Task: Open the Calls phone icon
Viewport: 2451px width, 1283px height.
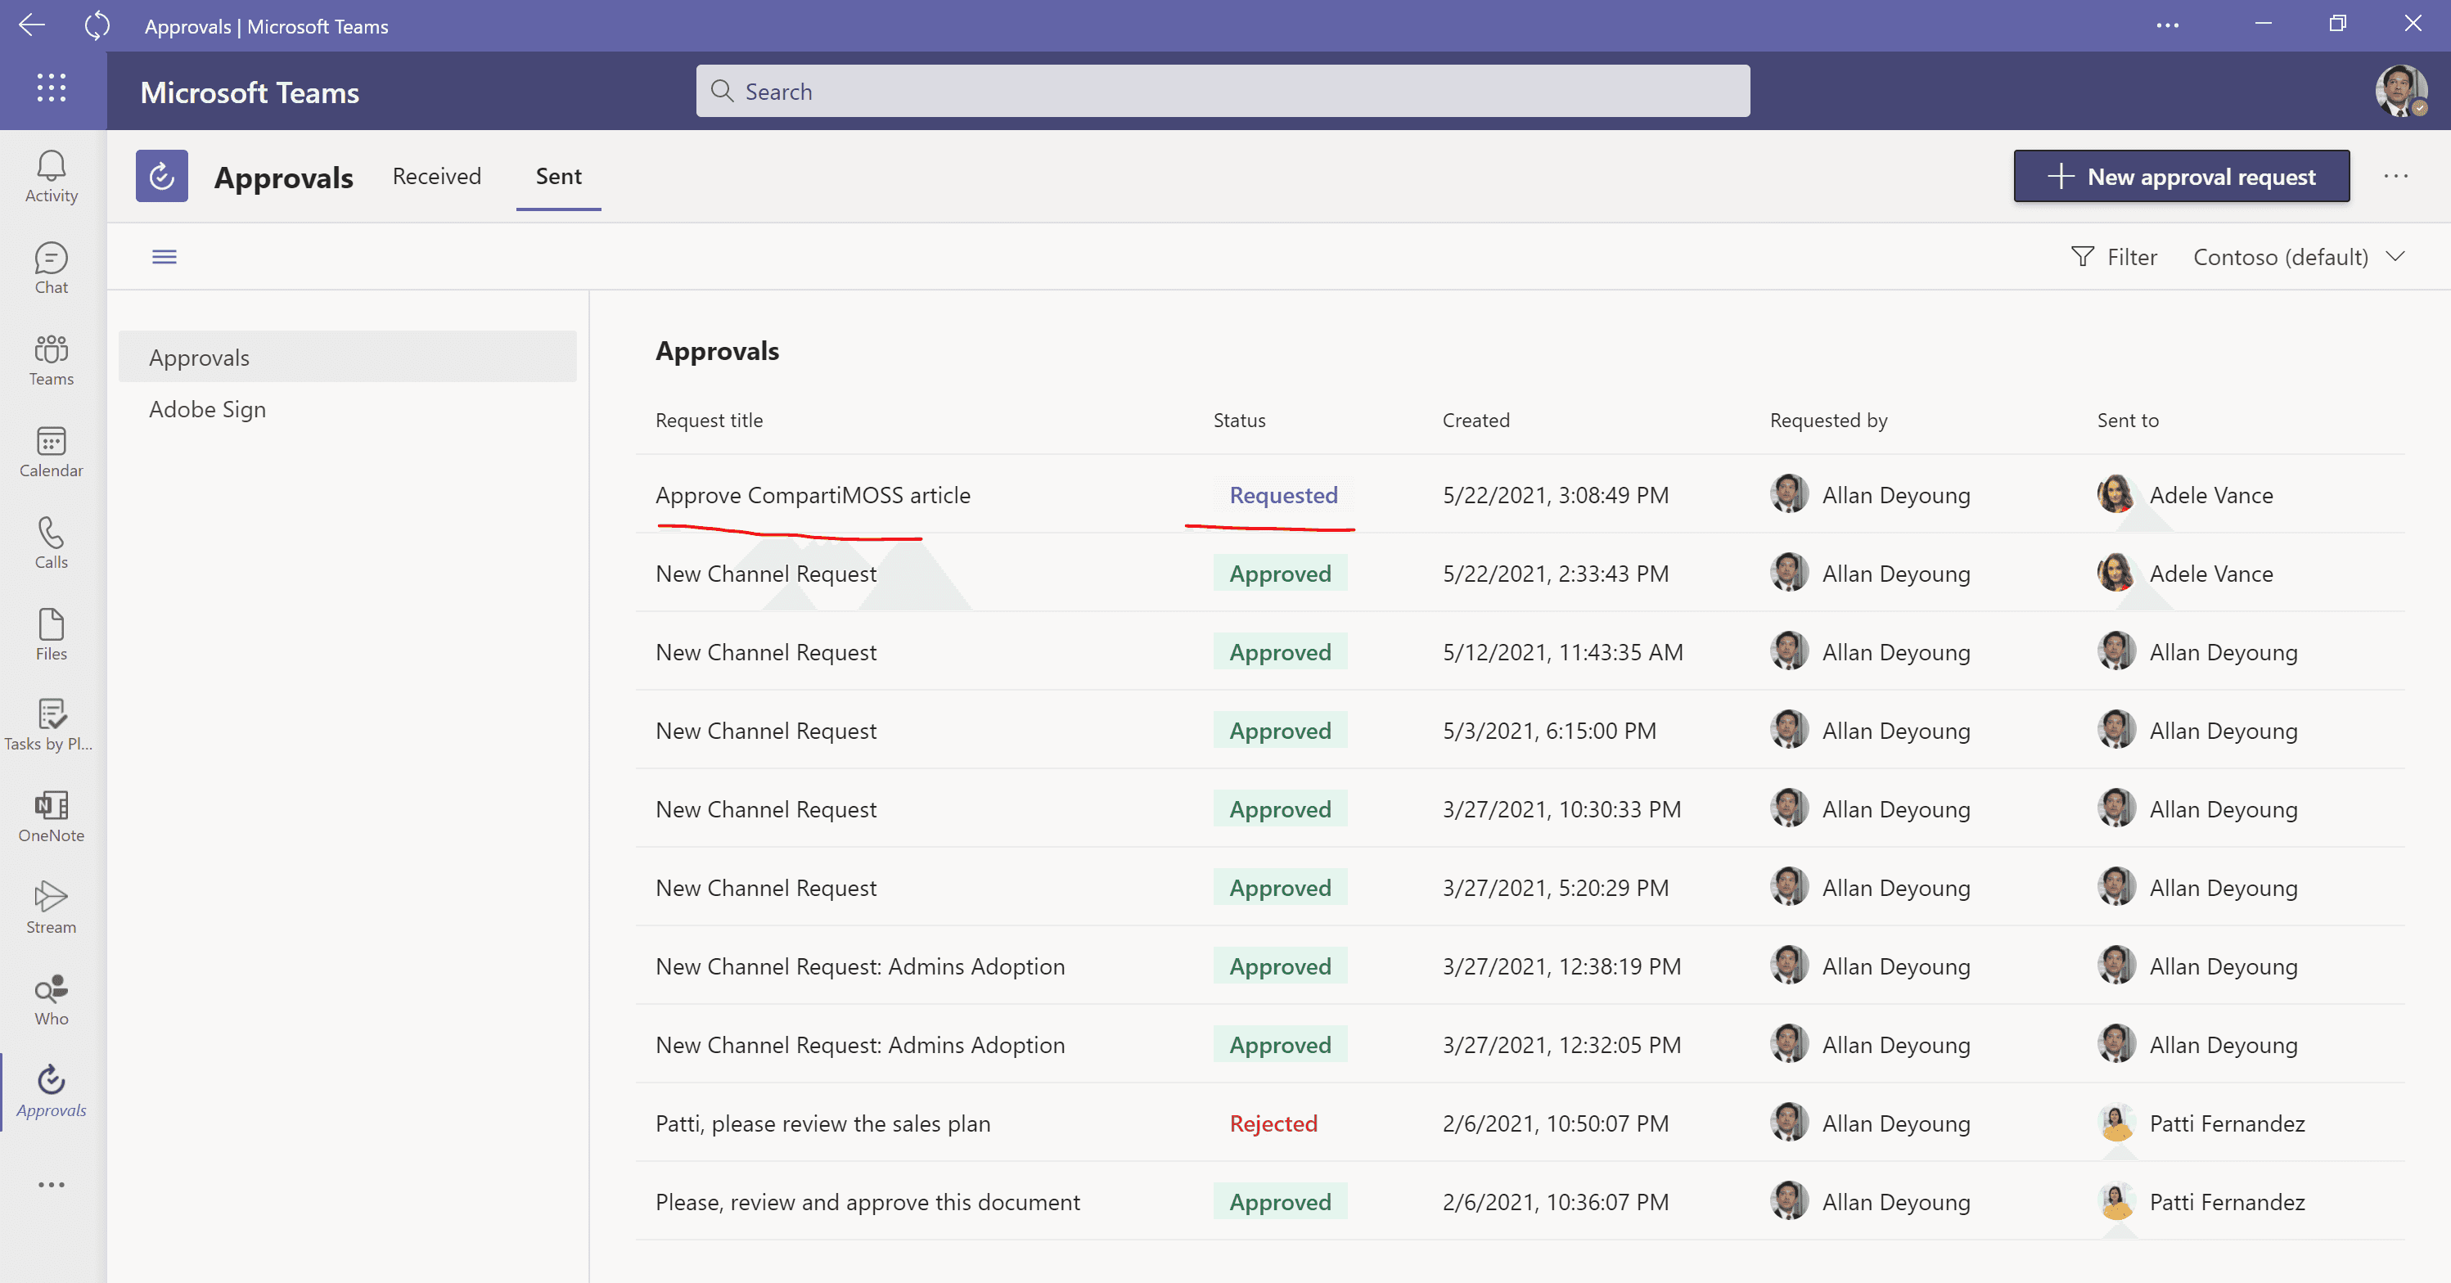Action: [52, 543]
